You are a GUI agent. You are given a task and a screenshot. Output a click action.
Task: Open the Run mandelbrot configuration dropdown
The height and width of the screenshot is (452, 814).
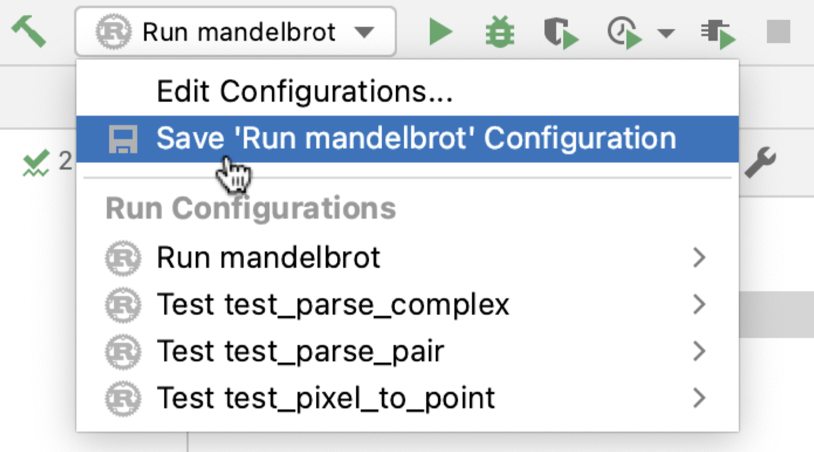(x=235, y=32)
